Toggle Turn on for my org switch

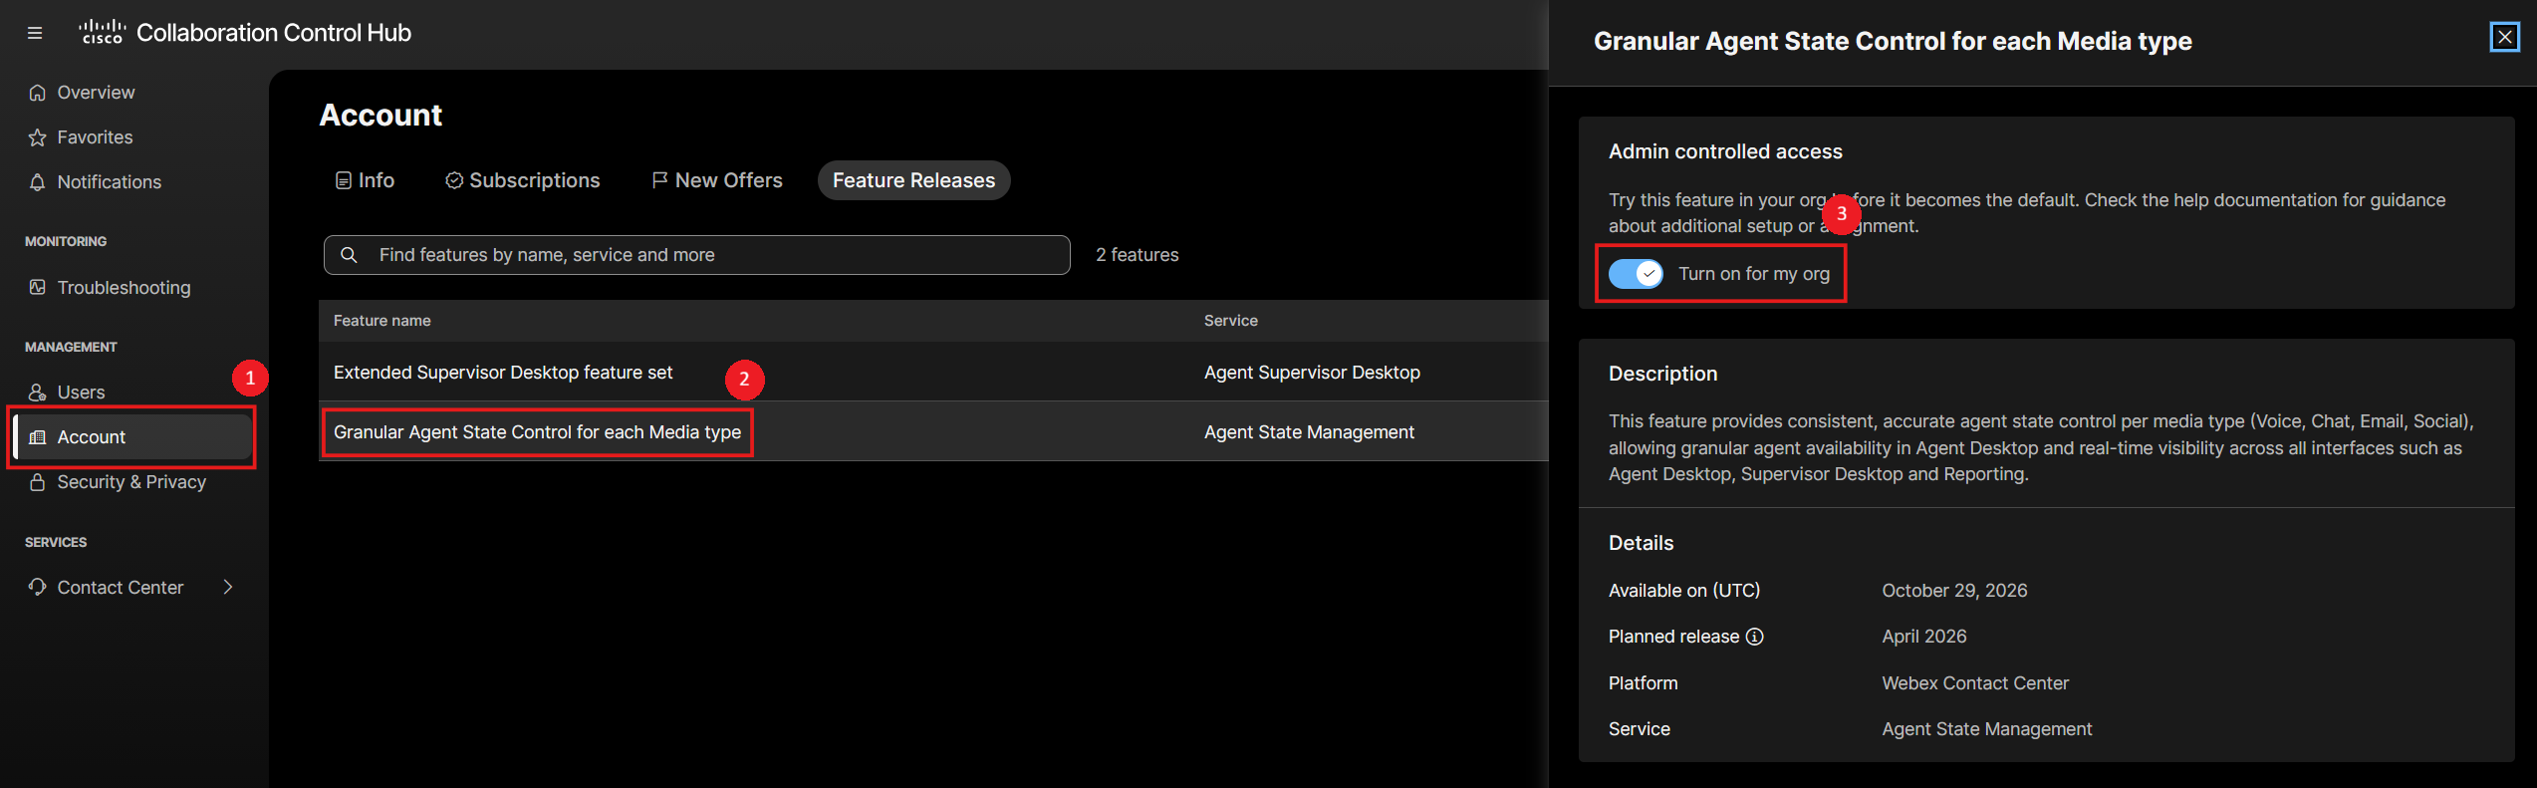tap(1636, 274)
